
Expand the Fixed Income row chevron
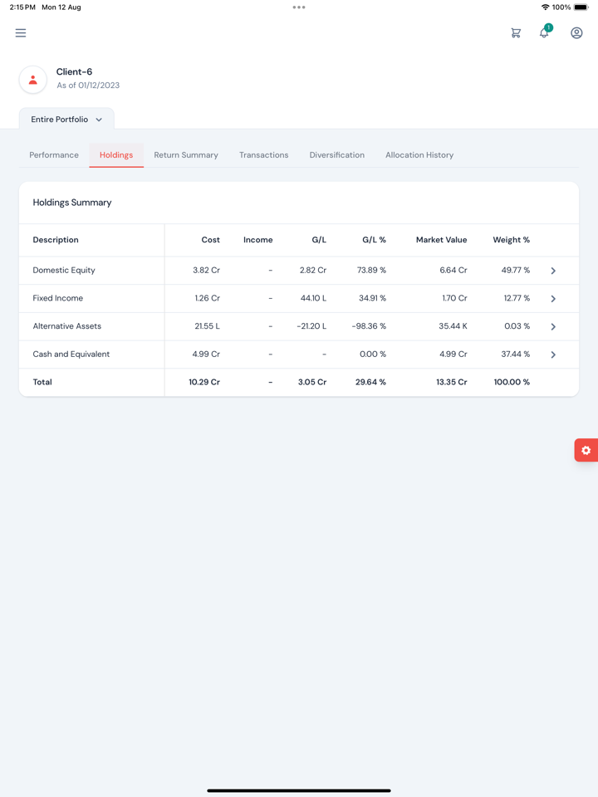(x=553, y=299)
